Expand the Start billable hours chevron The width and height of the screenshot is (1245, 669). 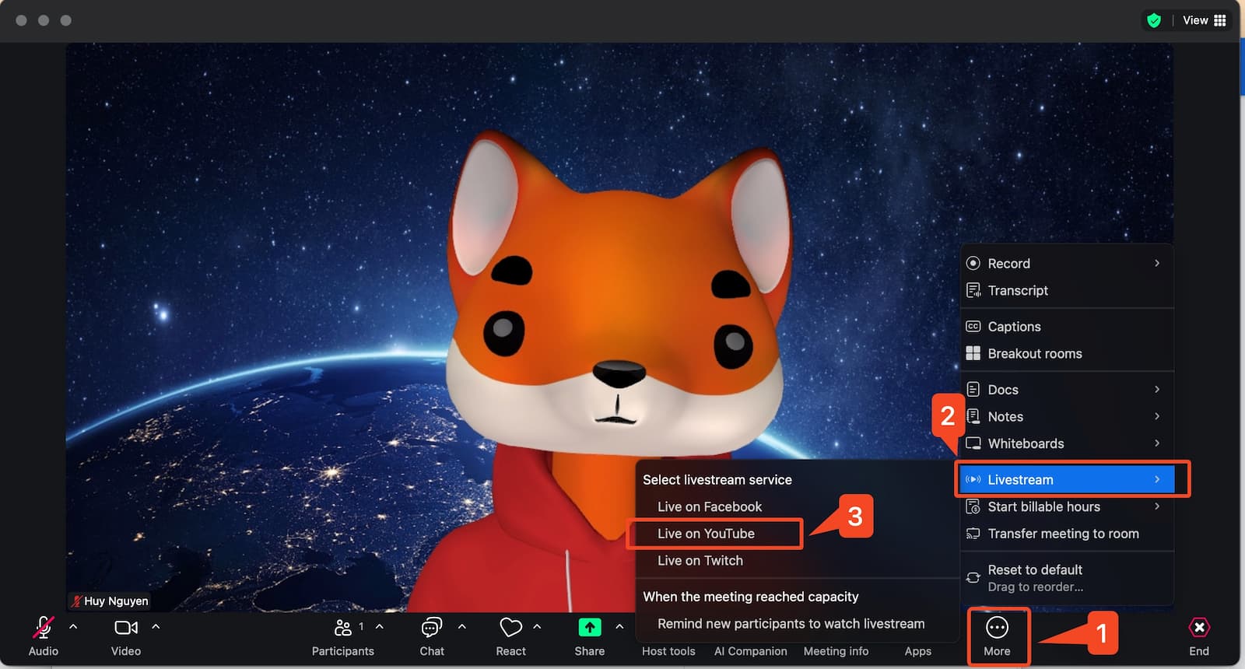pyautogui.click(x=1157, y=506)
